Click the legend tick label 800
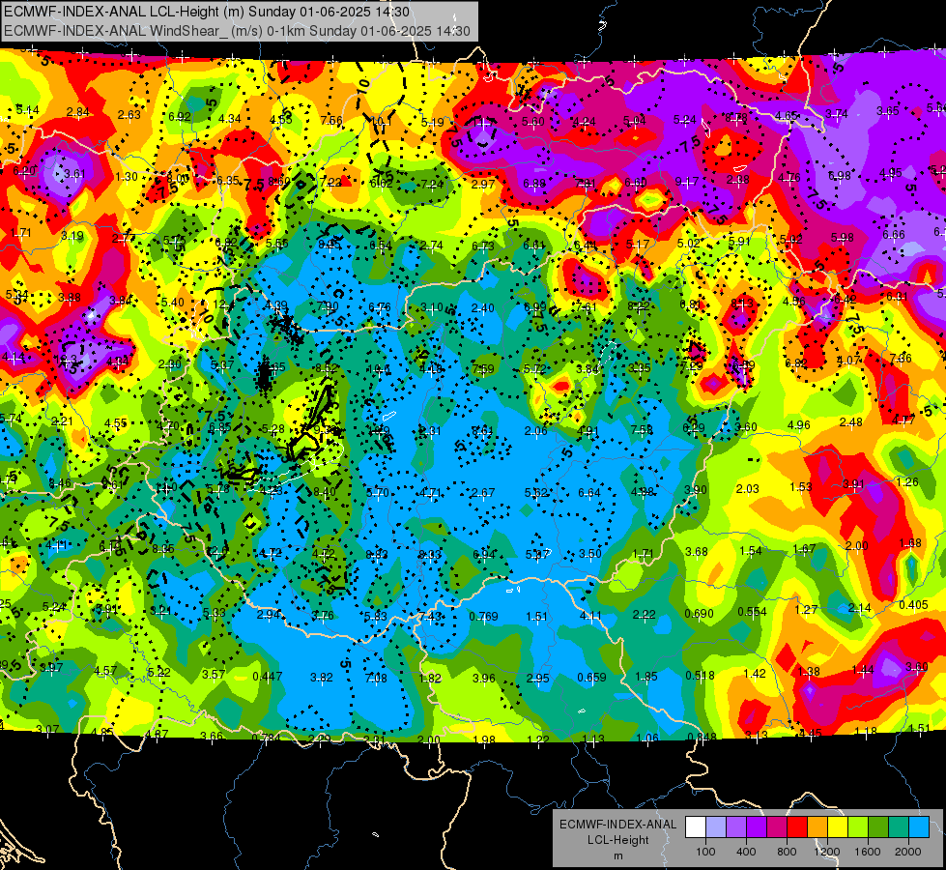Screen dimensions: 946x870 coord(787,852)
